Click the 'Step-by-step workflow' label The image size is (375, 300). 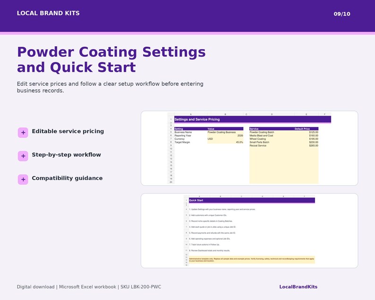point(66,154)
